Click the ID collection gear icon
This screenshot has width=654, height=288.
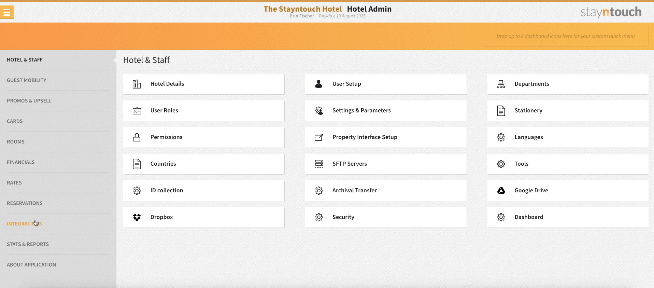(137, 191)
